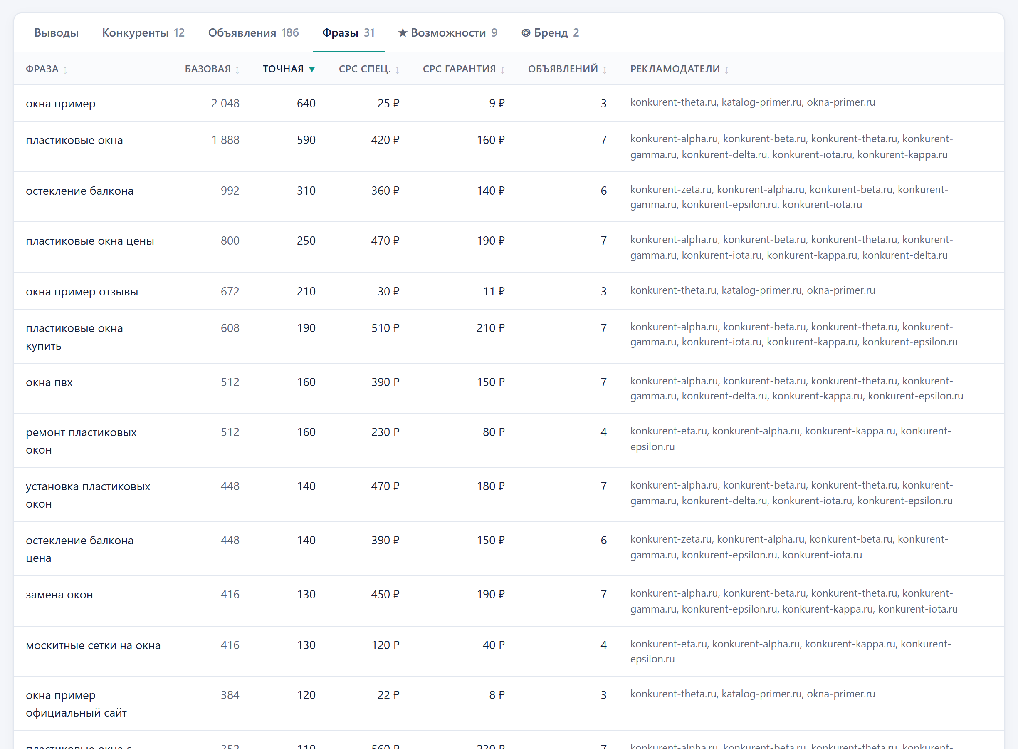Click phrase 'окна пвх'
The height and width of the screenshot is (749, 1018).
pyautogui.click(x=49, y=382)
